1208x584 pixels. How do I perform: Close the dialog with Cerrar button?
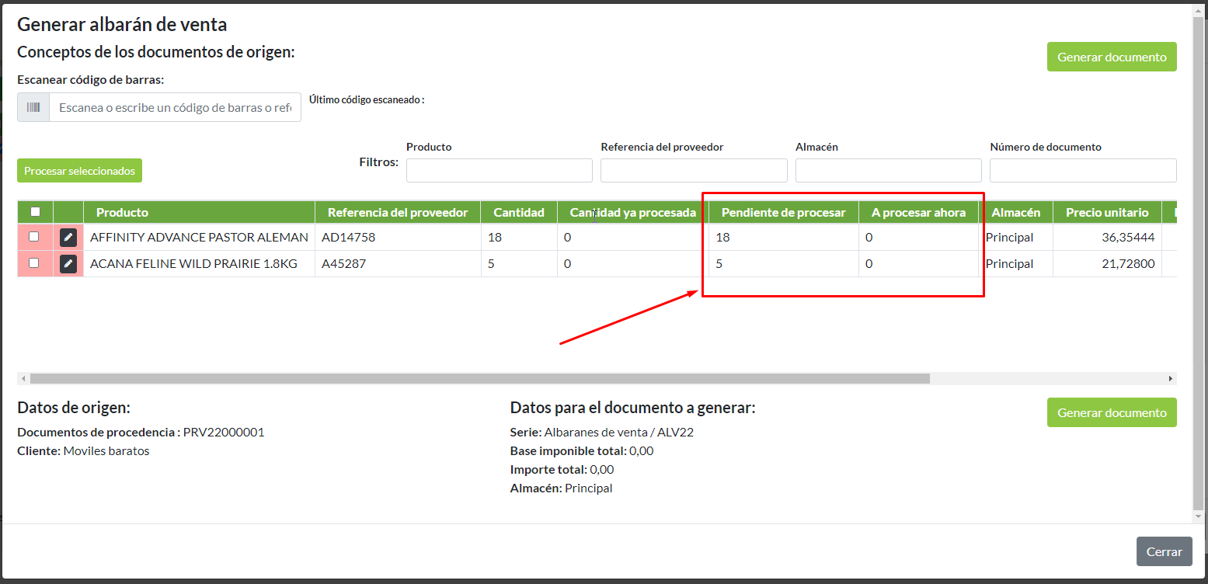point(1164,551)
